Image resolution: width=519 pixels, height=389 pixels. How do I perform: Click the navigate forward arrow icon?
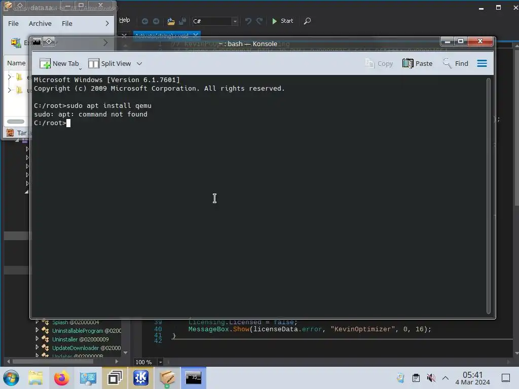(x=156, y=21)
